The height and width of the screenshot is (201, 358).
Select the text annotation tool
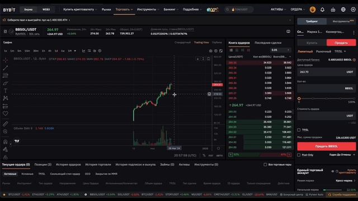coord(6,90)
